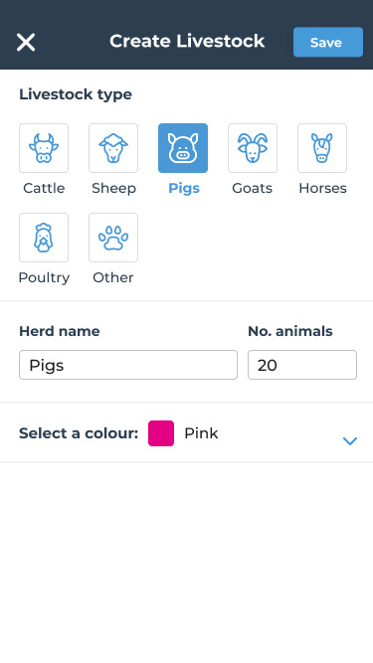
Task: Click the pink colour swatch
Action: click(161, 433)
